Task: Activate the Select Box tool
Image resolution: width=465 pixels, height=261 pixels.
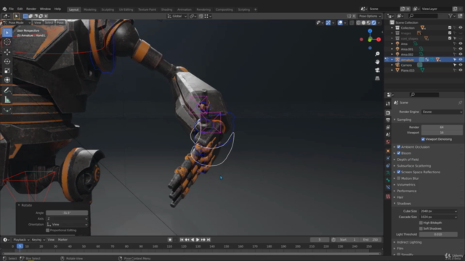Action: [x=7, y=33]
